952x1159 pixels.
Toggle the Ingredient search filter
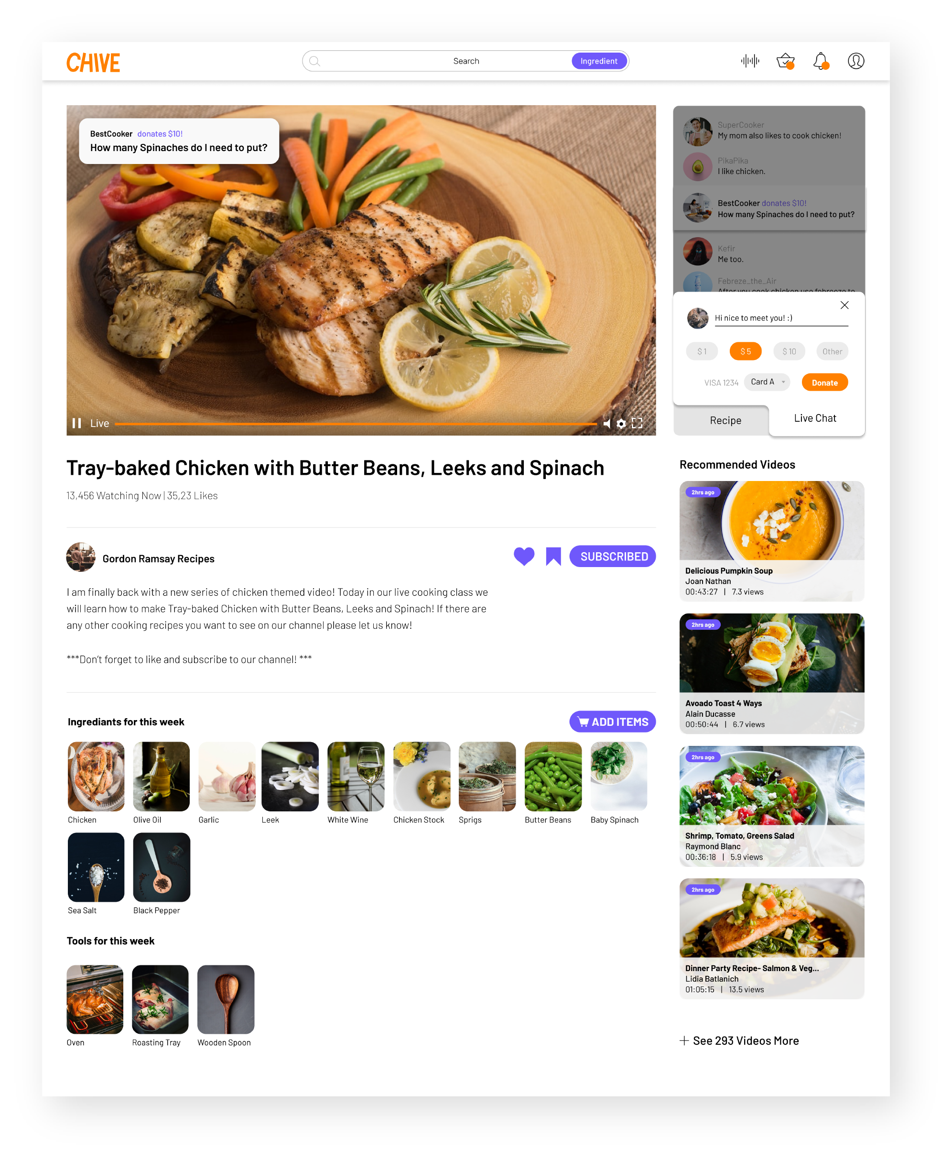point(599,61)
